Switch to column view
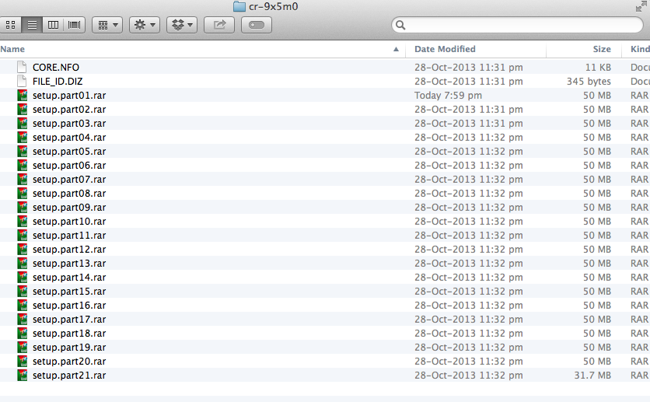The height and width of the screenshot is (402, 650). [53, 25]
